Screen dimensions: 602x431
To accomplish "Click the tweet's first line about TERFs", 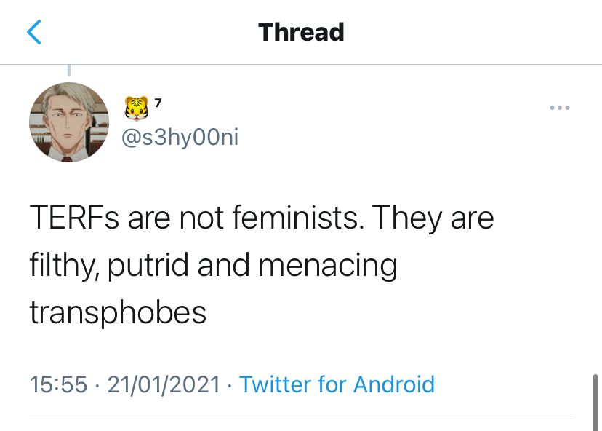I will click(262, 218).
